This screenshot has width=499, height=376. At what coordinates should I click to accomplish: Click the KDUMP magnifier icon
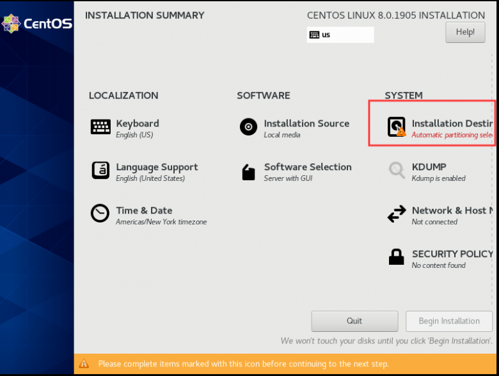(397, 170)
